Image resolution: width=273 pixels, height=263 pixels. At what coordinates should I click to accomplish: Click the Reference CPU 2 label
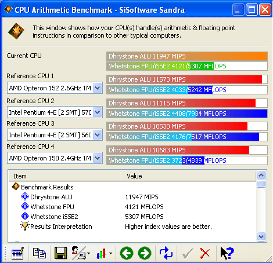[x=30, y=101]
